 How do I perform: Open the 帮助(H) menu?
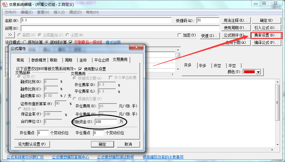[92, 12]
